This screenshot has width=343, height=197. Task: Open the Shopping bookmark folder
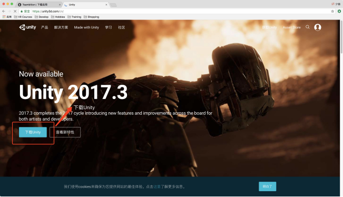(92, 17)
